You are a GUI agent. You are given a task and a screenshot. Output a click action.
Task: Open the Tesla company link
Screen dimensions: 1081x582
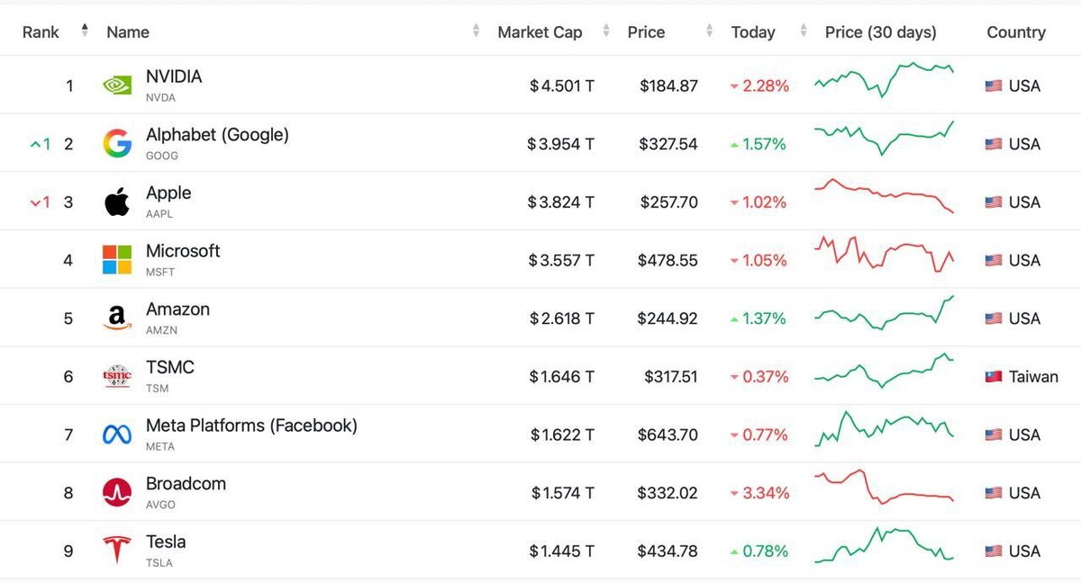(166, 542)
